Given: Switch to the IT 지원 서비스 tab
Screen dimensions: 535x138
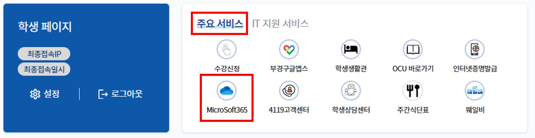Looking at the screenshot, I should coord(280,23).
